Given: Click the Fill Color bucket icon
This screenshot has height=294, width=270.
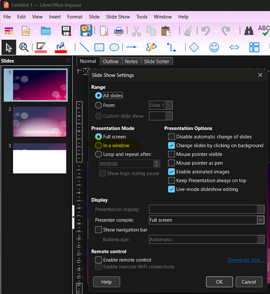Looking at the screenshot, I should 61,48.
